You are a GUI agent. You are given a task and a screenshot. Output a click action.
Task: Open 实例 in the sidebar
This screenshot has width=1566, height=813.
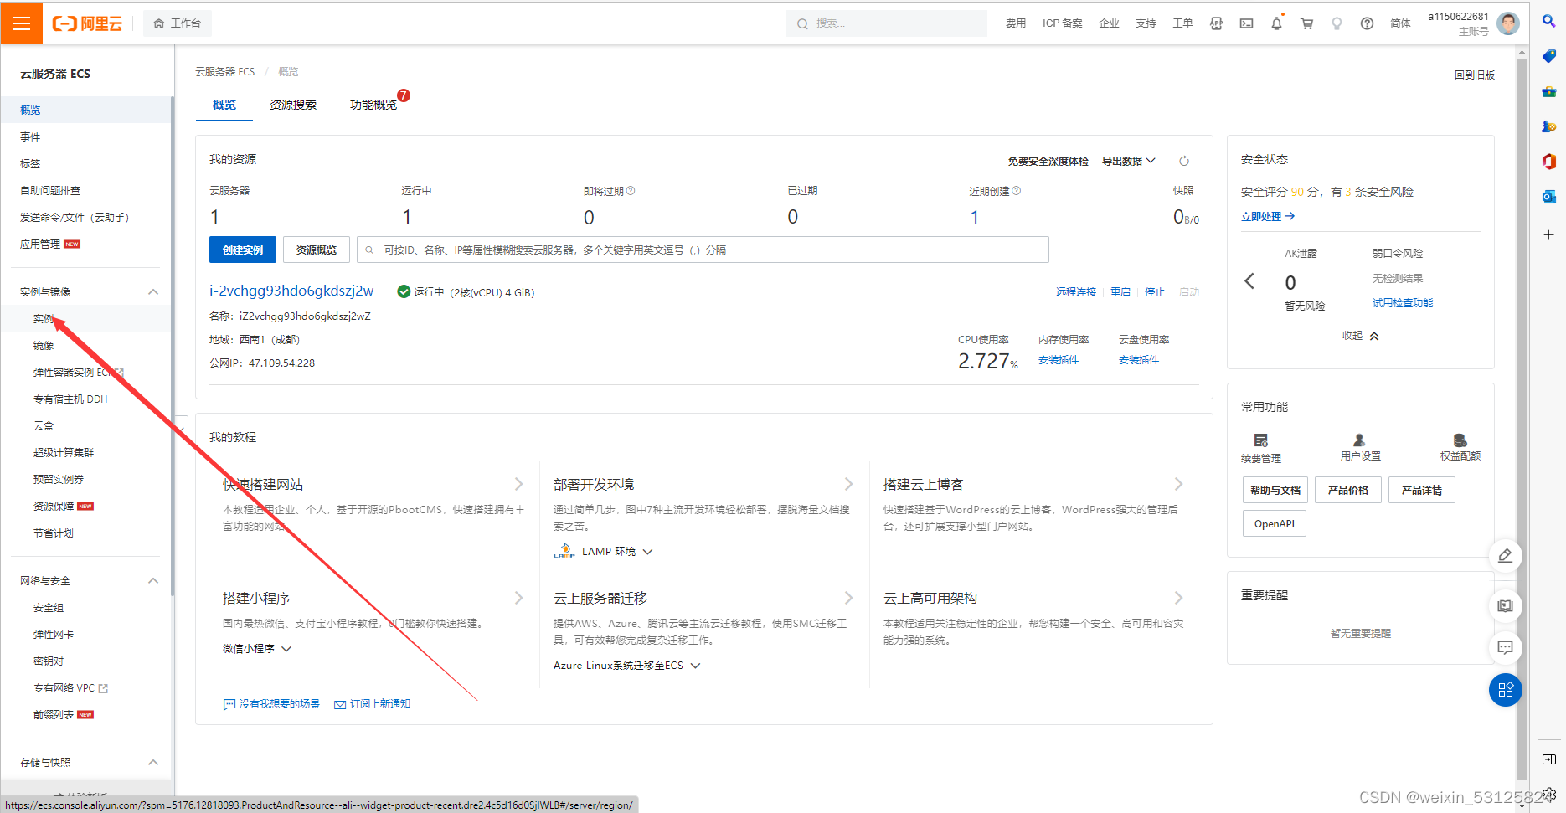[44, 318]
